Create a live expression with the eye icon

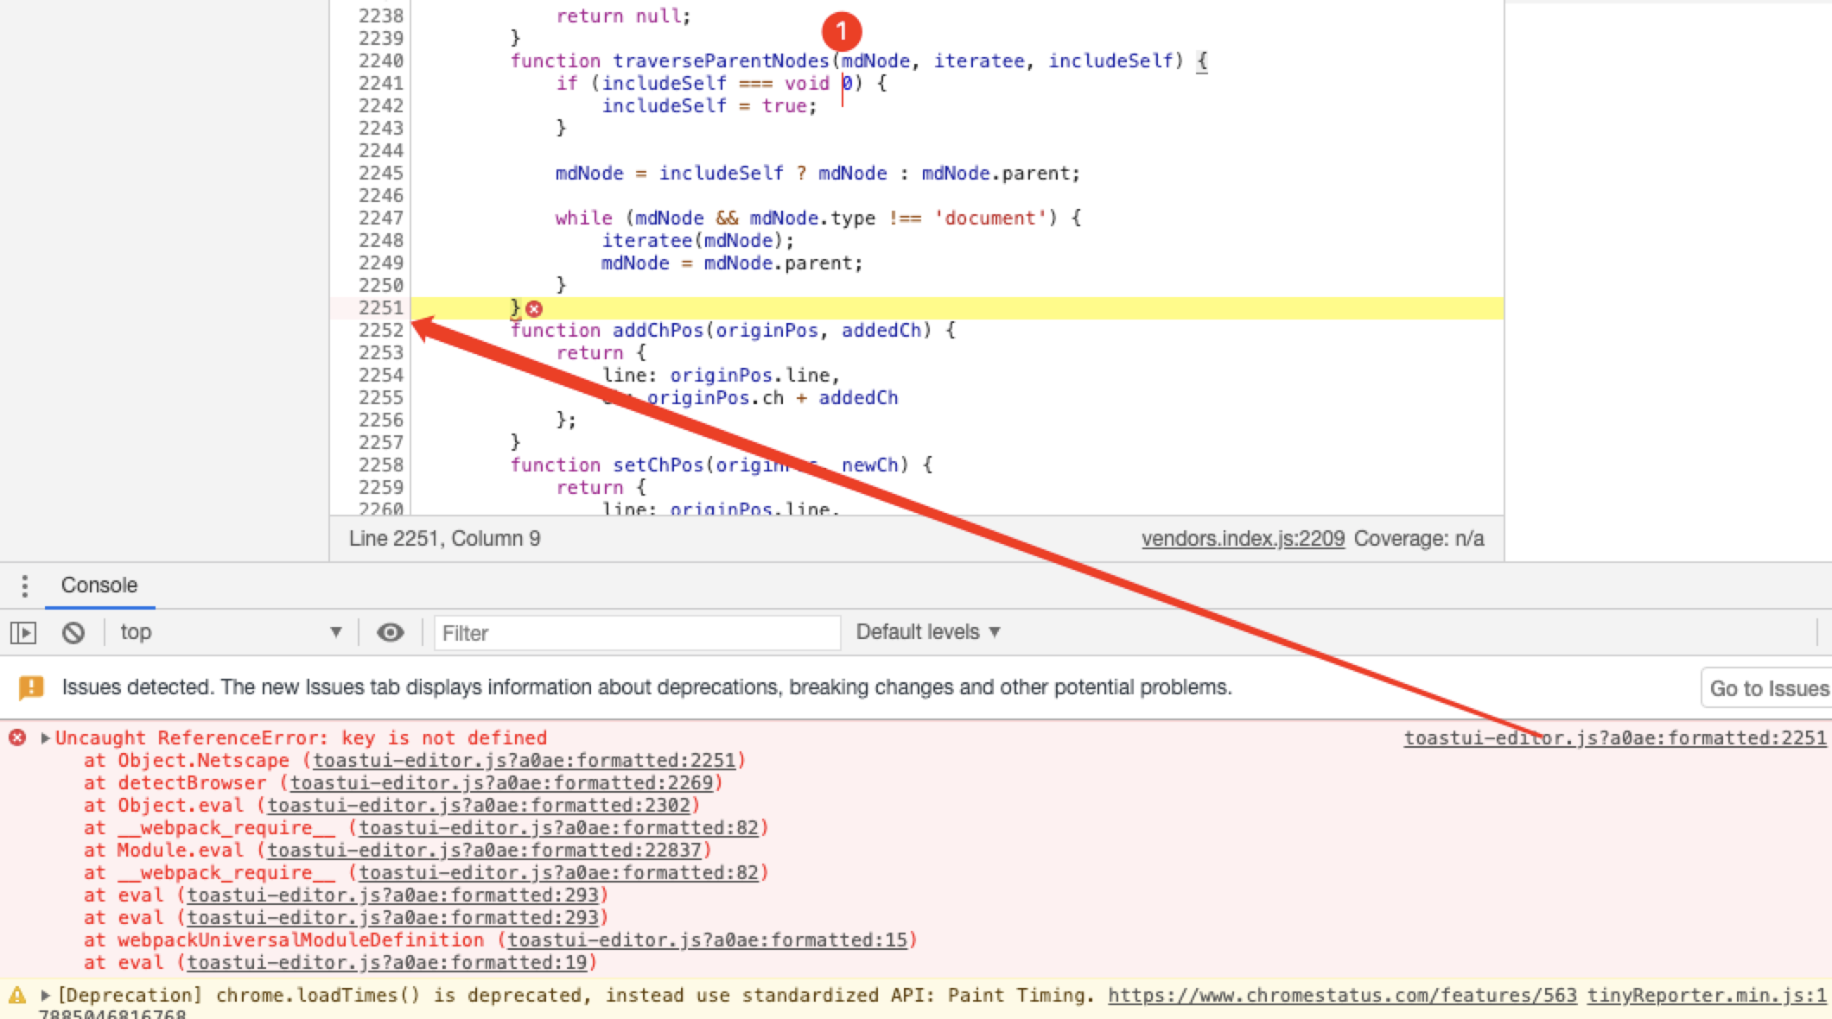[x=391, y=632]
